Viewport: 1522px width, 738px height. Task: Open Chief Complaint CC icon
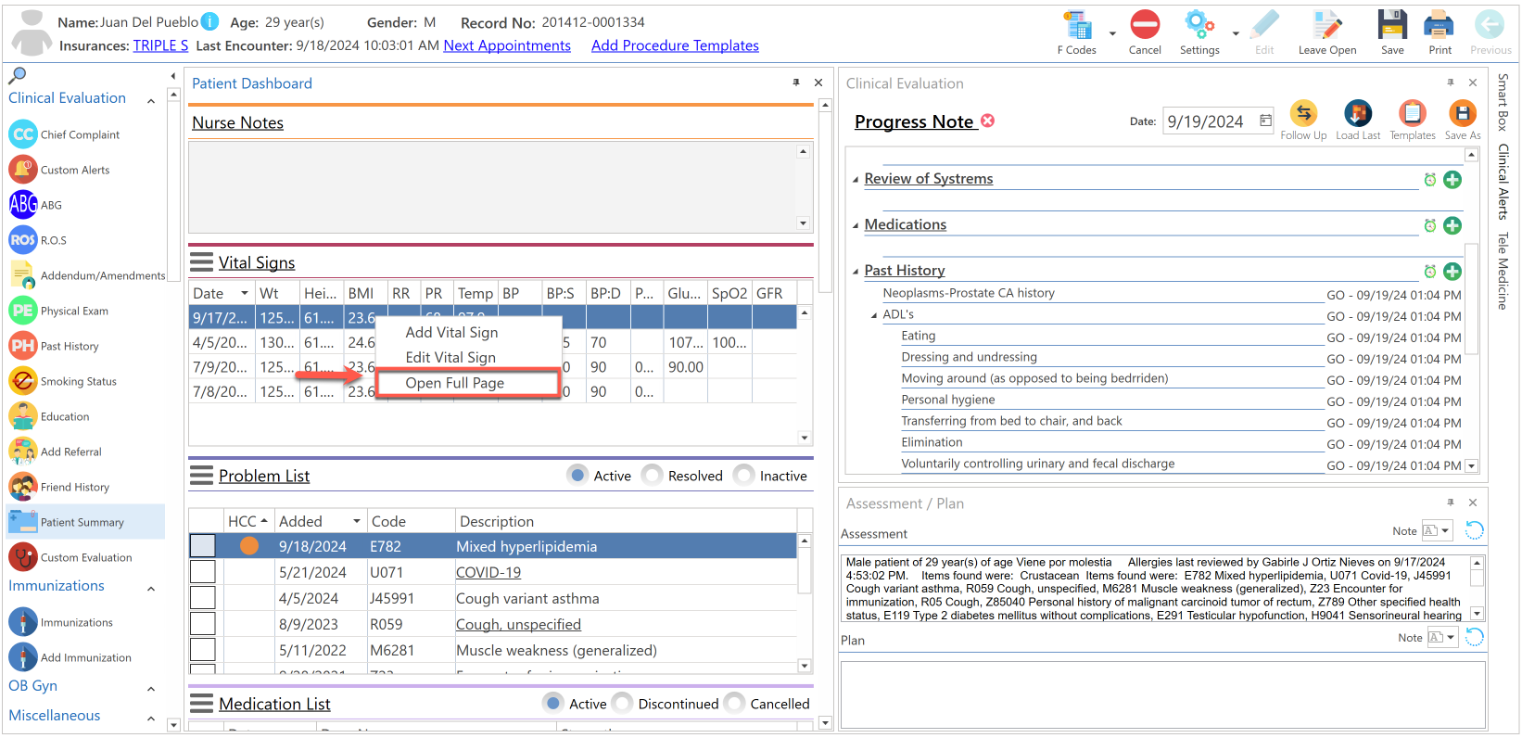23,134
